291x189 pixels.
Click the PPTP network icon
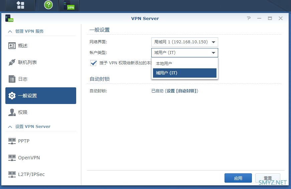[x=12, y=141]
